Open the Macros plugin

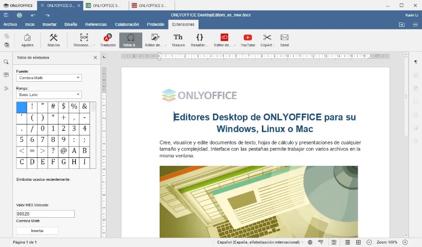click(x=53, y=40)
